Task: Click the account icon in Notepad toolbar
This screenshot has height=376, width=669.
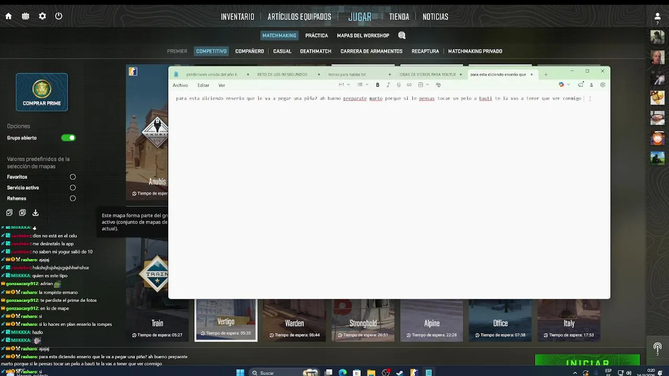Action: pos(592,85)
